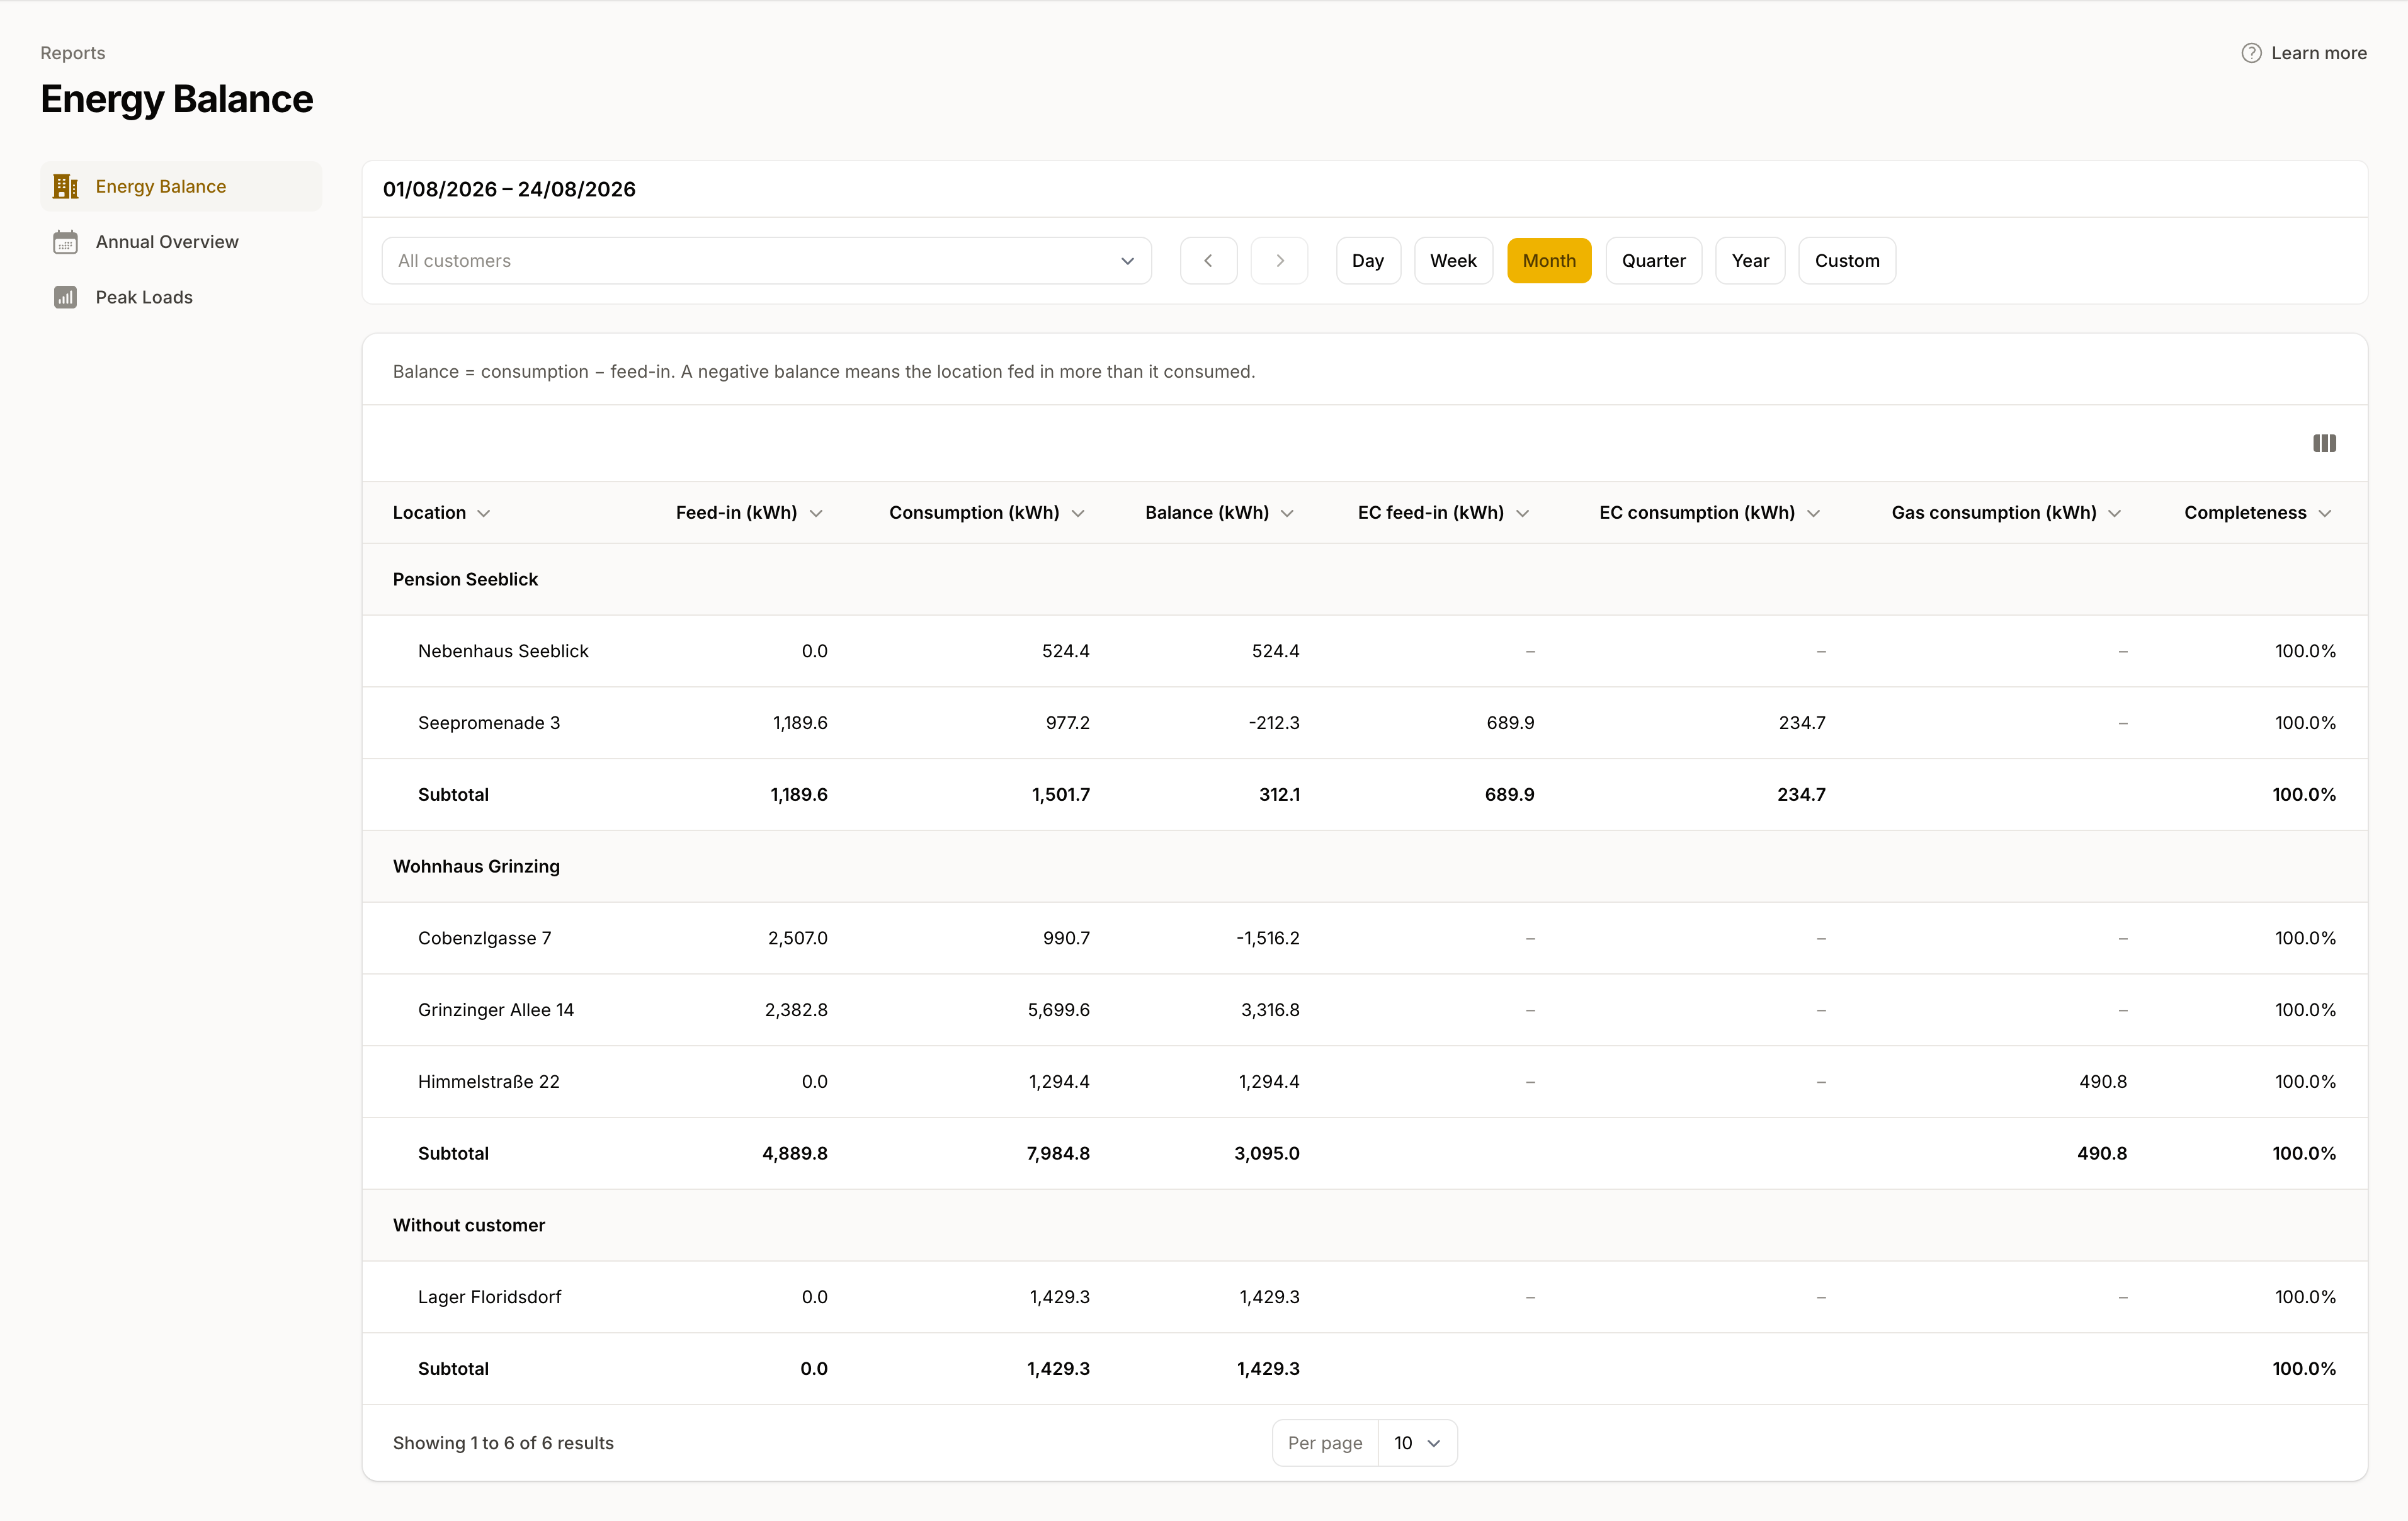Click the Seepromenade 3 location
This screenshot has height=1521, width=2408.
(489, 723)
